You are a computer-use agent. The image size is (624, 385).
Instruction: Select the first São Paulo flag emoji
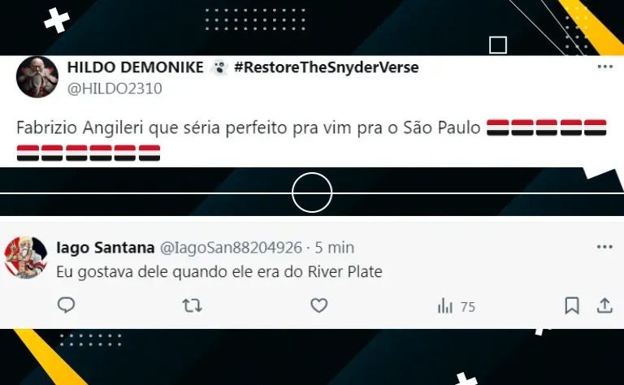[497, 128]
